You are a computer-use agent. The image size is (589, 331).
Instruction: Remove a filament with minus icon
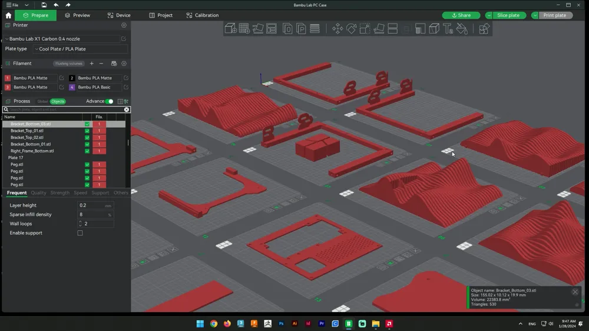coord(101,64)
